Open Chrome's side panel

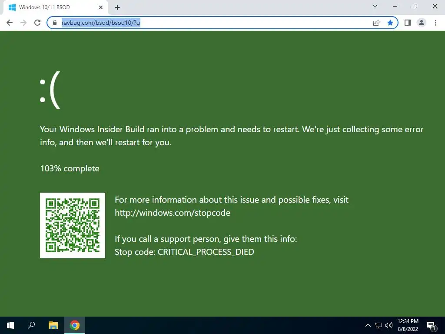pos(408,23)
